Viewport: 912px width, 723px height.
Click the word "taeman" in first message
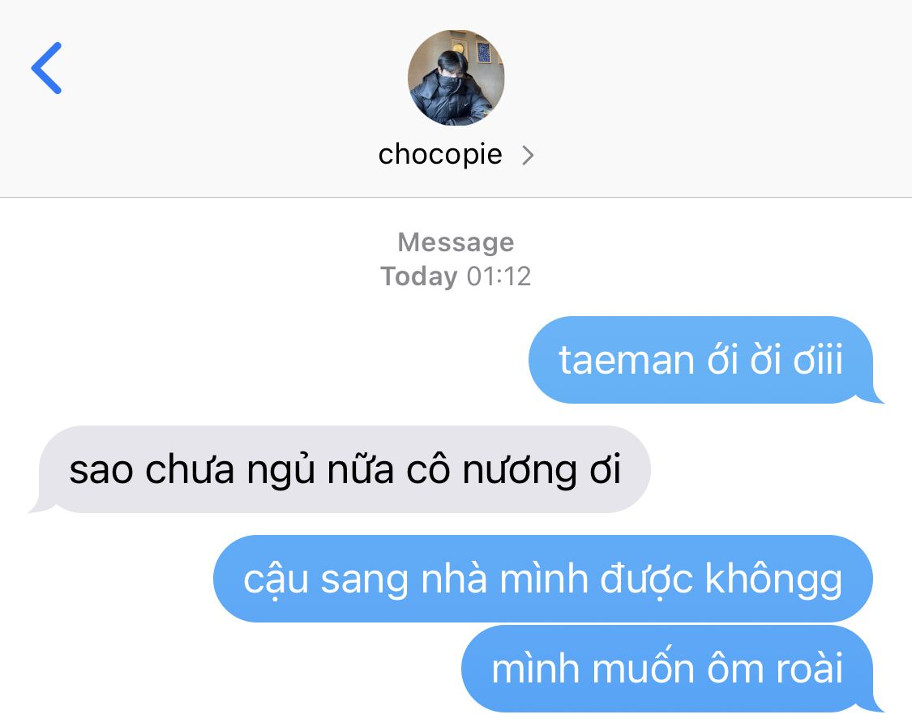point(627,360)
